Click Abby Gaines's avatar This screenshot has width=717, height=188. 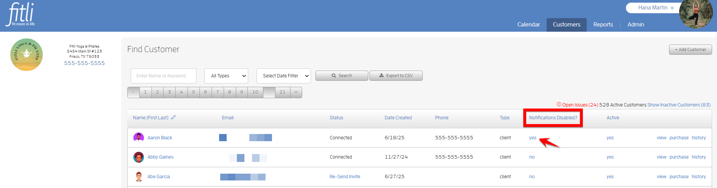click(139, 157)
